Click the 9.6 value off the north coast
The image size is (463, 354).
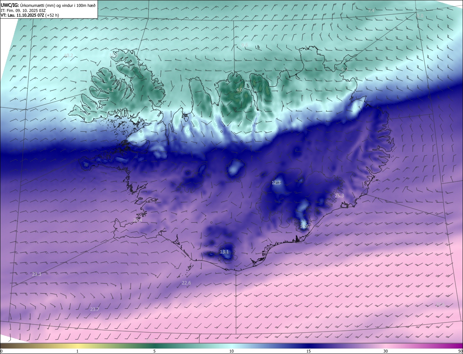pyautogui.click(x=245, y=45)
